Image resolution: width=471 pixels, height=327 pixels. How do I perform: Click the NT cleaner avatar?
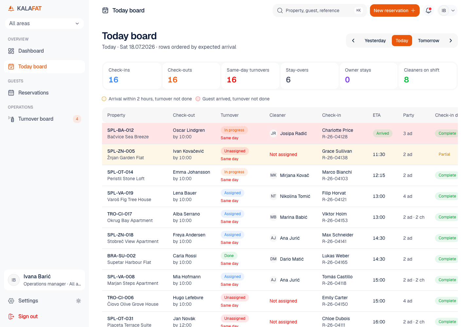click(x=273, y=196)
